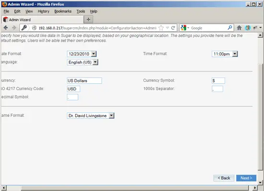264x191 pixels.
Task: Click the SugarCRM cube tab favicon
Action: click(6, 20)
